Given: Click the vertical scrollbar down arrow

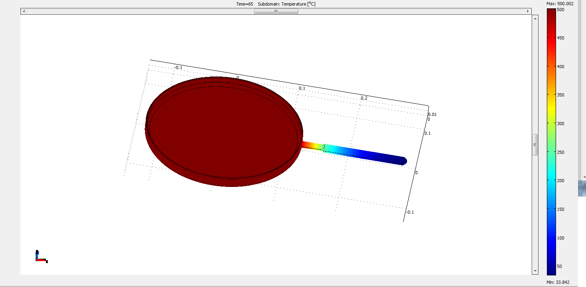Looking at the screenshot, I should tap(535, 271).
